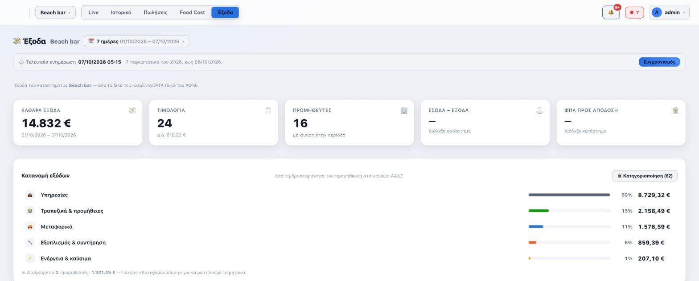Click the orange Εξοπλισμός & συντήρηση progress bar
Image resolution: width=699 pixels, height=281 pixels.
(532, 243)
